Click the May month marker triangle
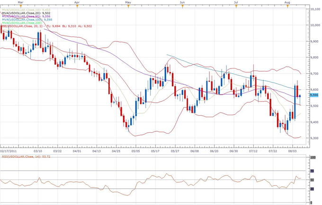322x205 pixels. coord(128,6)
